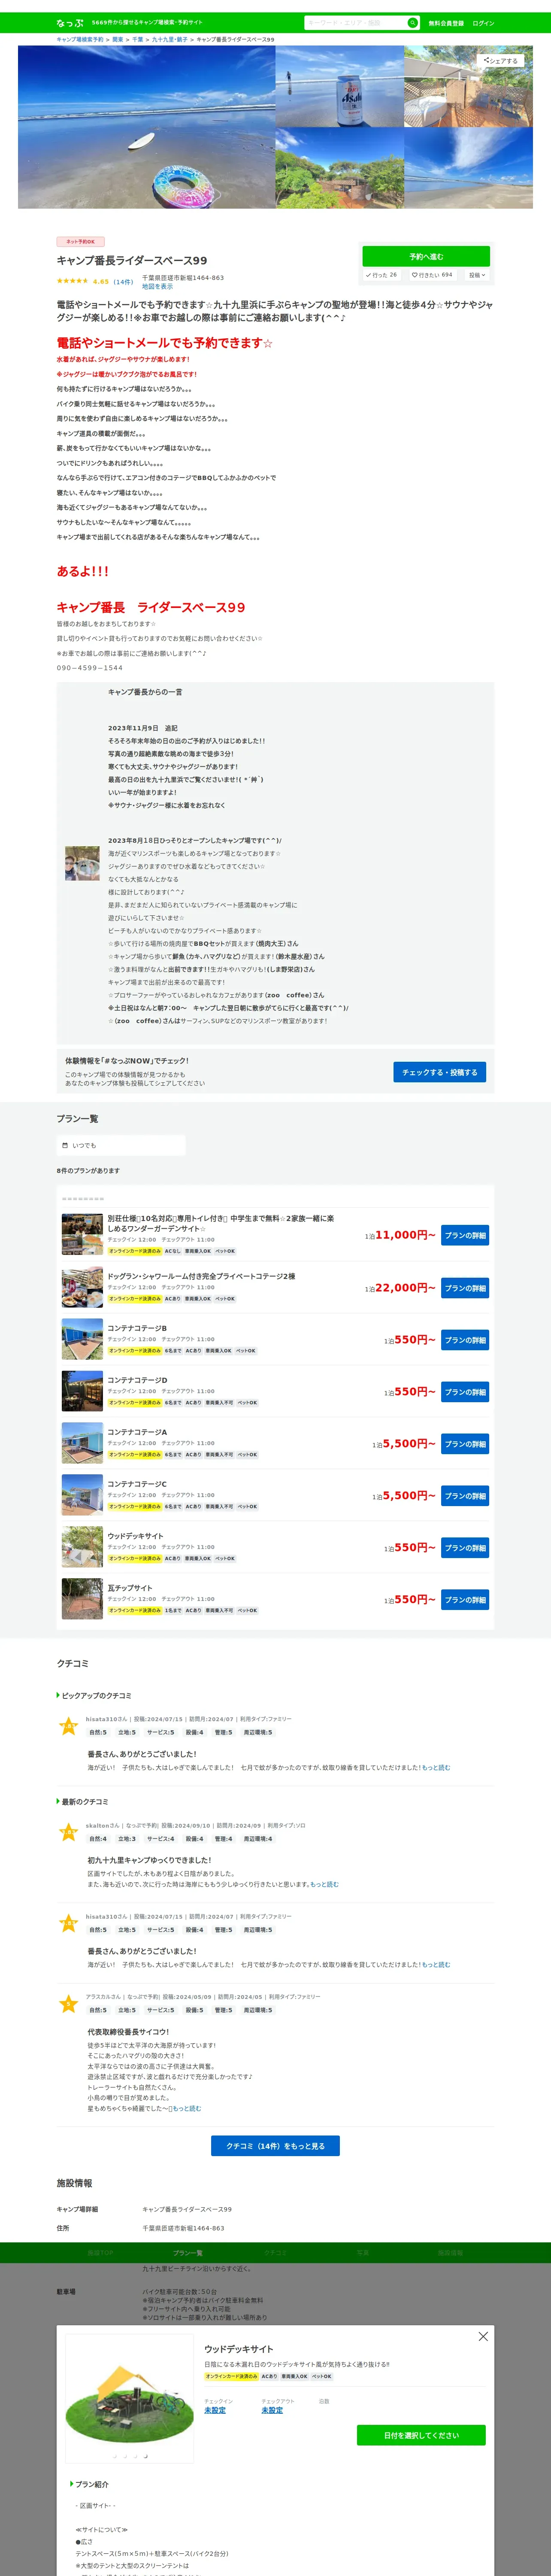Click the なっぷ site logo
Viewport: 551px width, 2576px height.
click(x=70, y=23)
